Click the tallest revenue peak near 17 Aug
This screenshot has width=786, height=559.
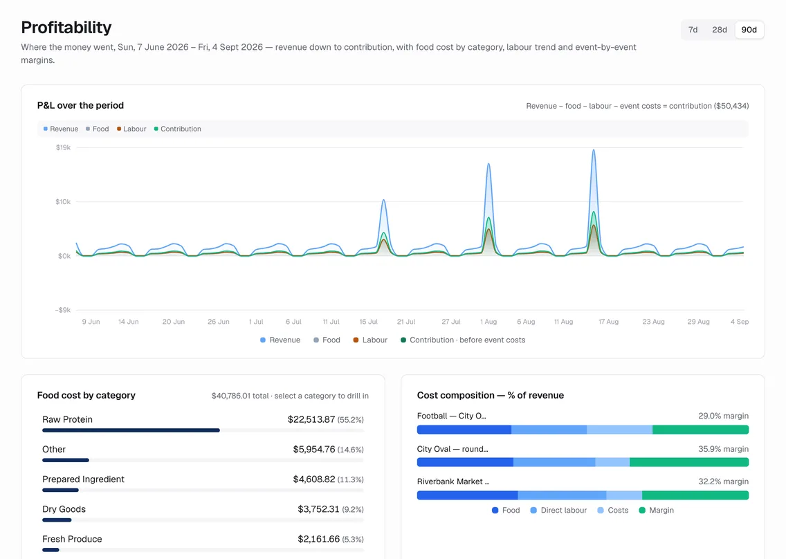pyautogui.click(x=594, y=150)
